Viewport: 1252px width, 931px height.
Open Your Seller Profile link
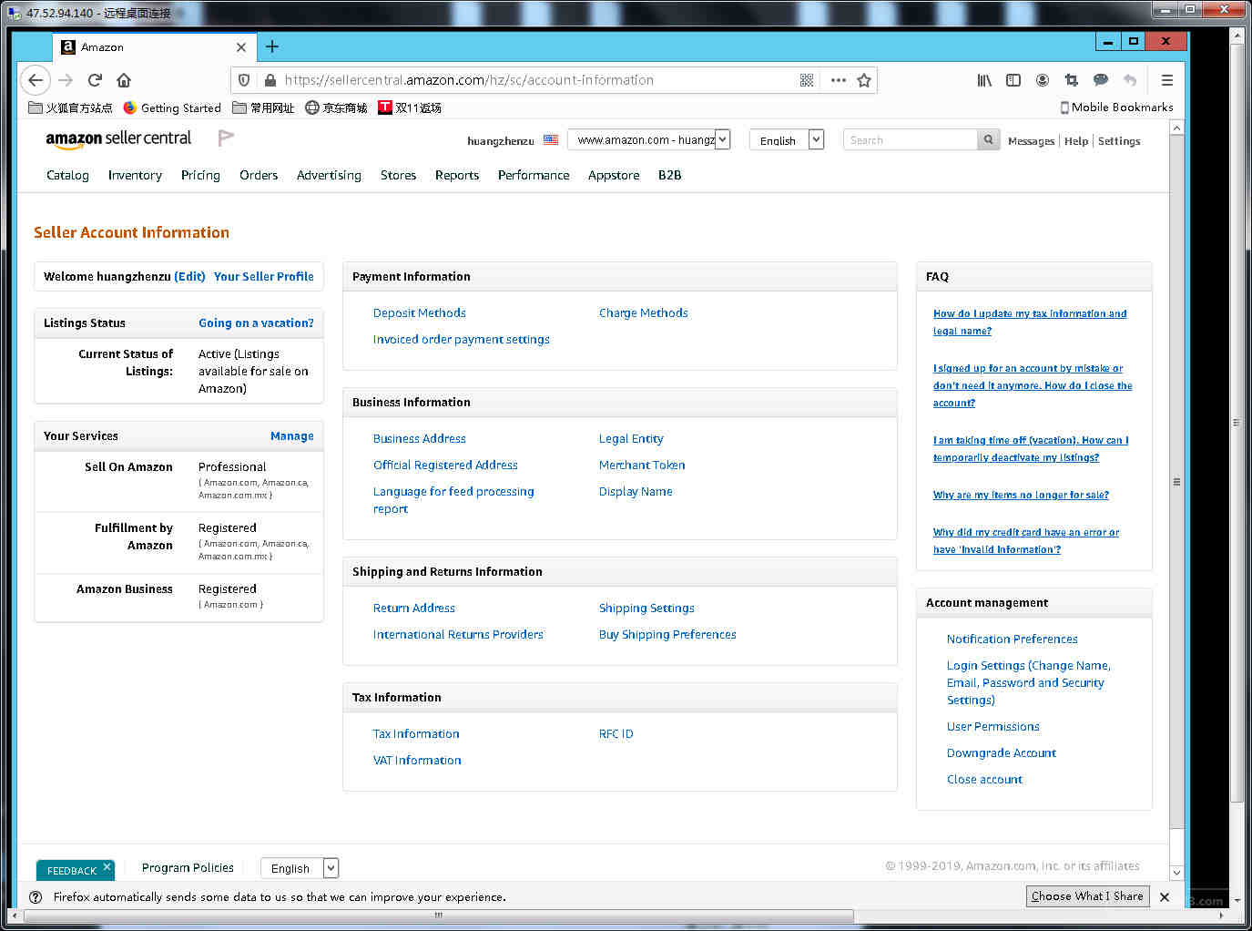(263, 276)
